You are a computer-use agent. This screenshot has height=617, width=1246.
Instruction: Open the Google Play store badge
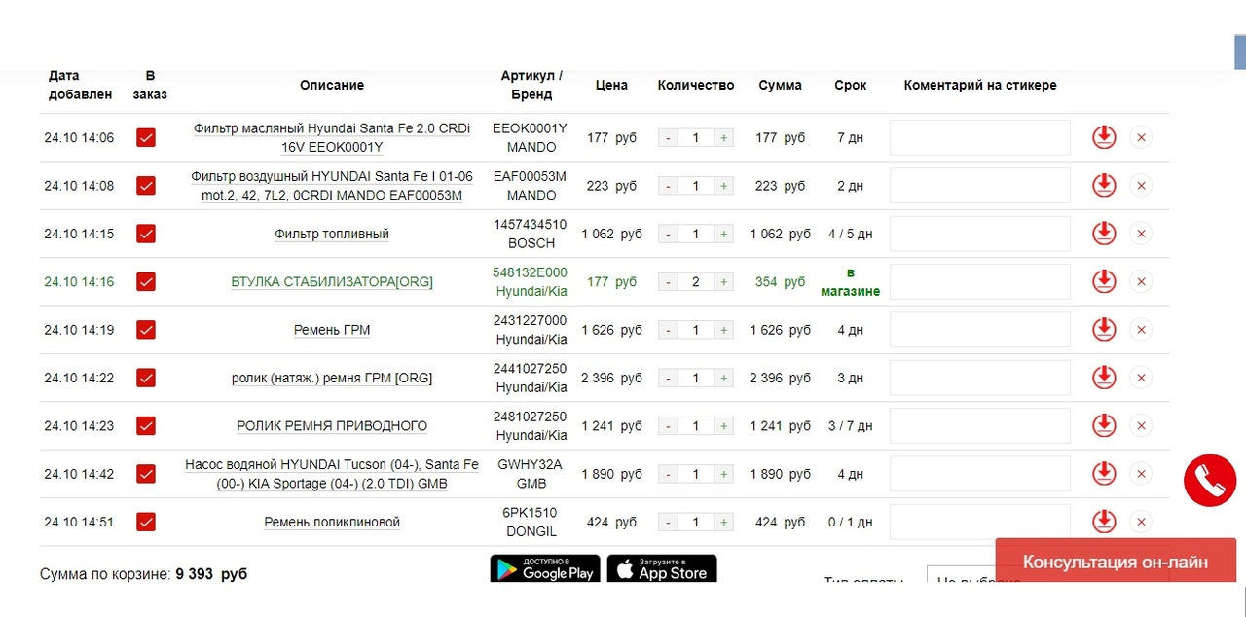[544, 569]
